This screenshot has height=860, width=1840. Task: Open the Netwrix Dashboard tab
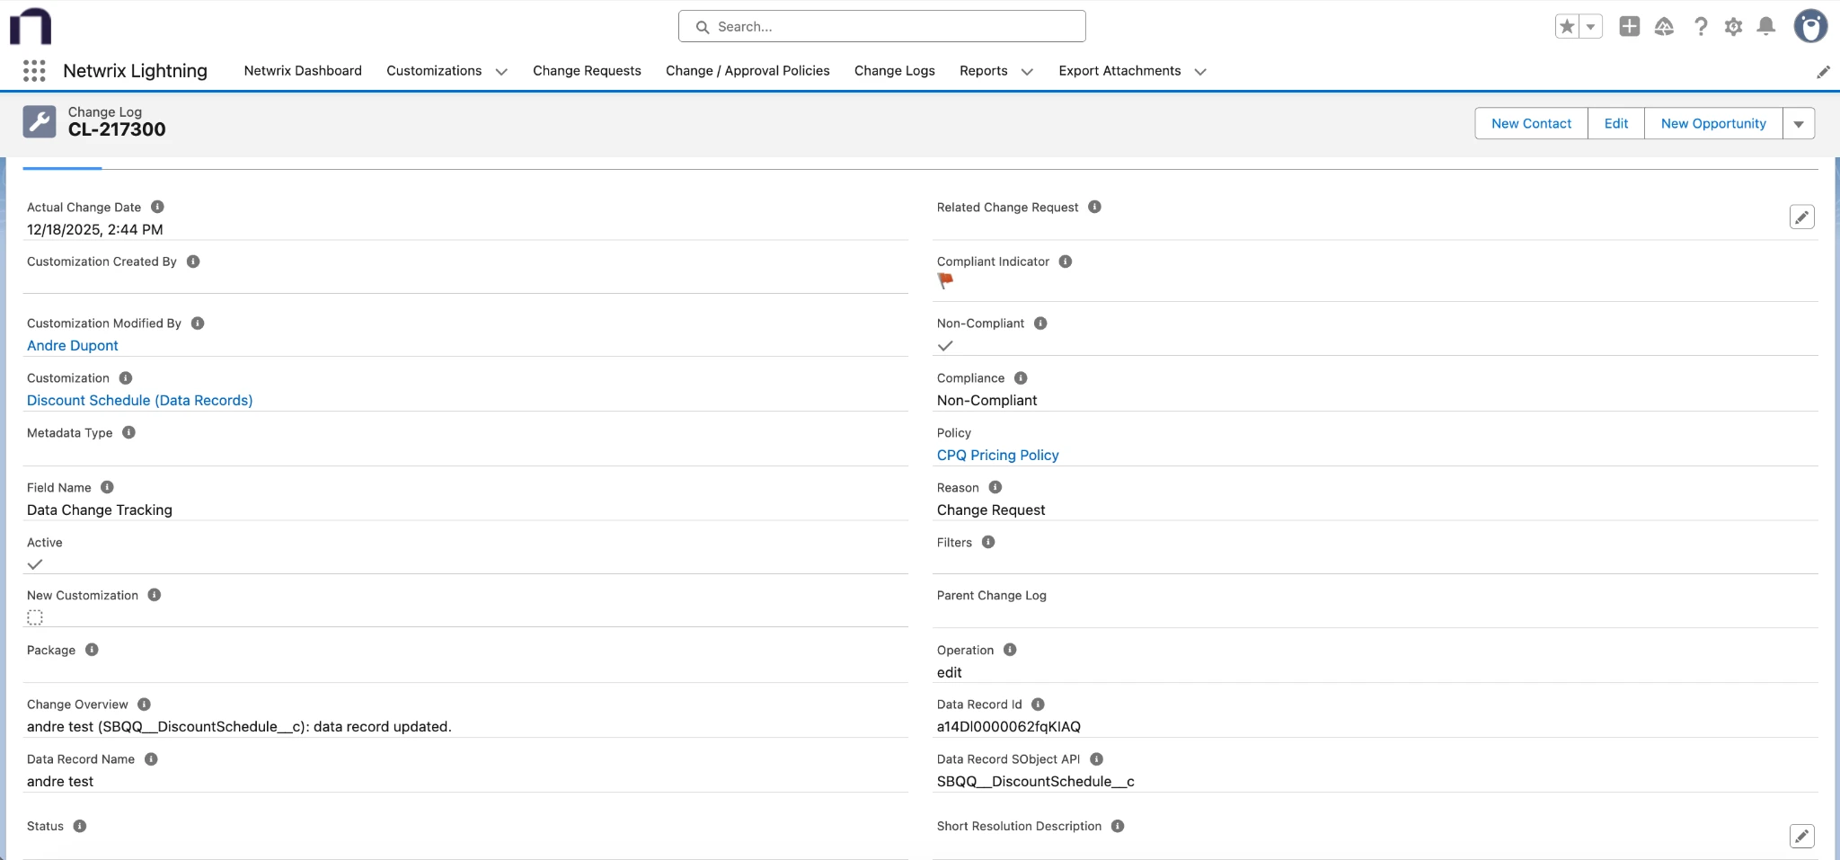pos(303,71)
